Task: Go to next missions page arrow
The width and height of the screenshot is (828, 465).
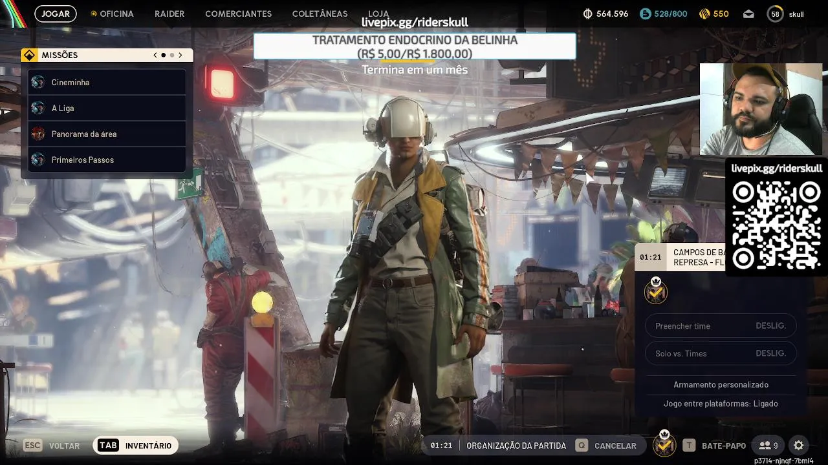Action: [x=180, y=55]
